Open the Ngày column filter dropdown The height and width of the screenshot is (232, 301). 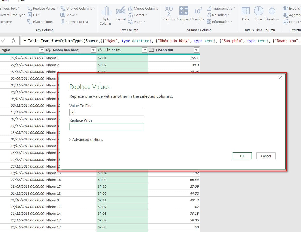pyautogui.click(x=42, y=50)
